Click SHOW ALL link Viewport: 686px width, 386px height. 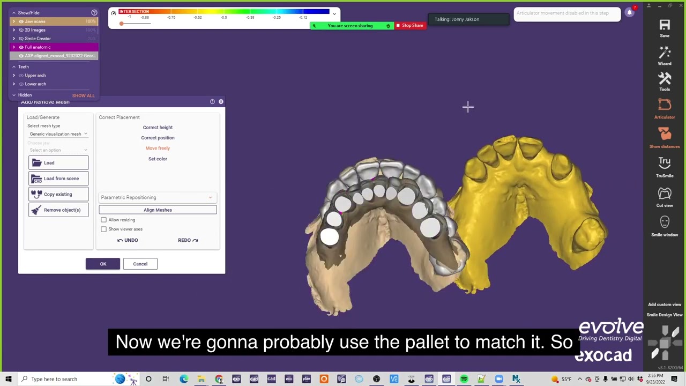coord(83,95)
